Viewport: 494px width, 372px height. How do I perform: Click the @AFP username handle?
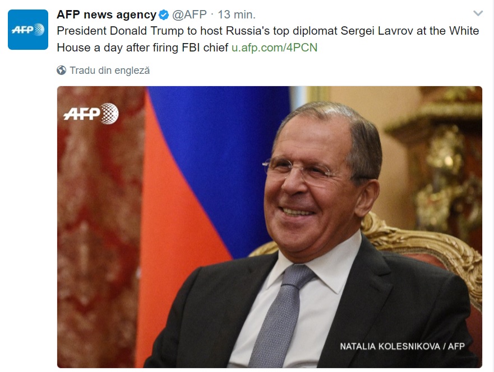pos(190,15)
